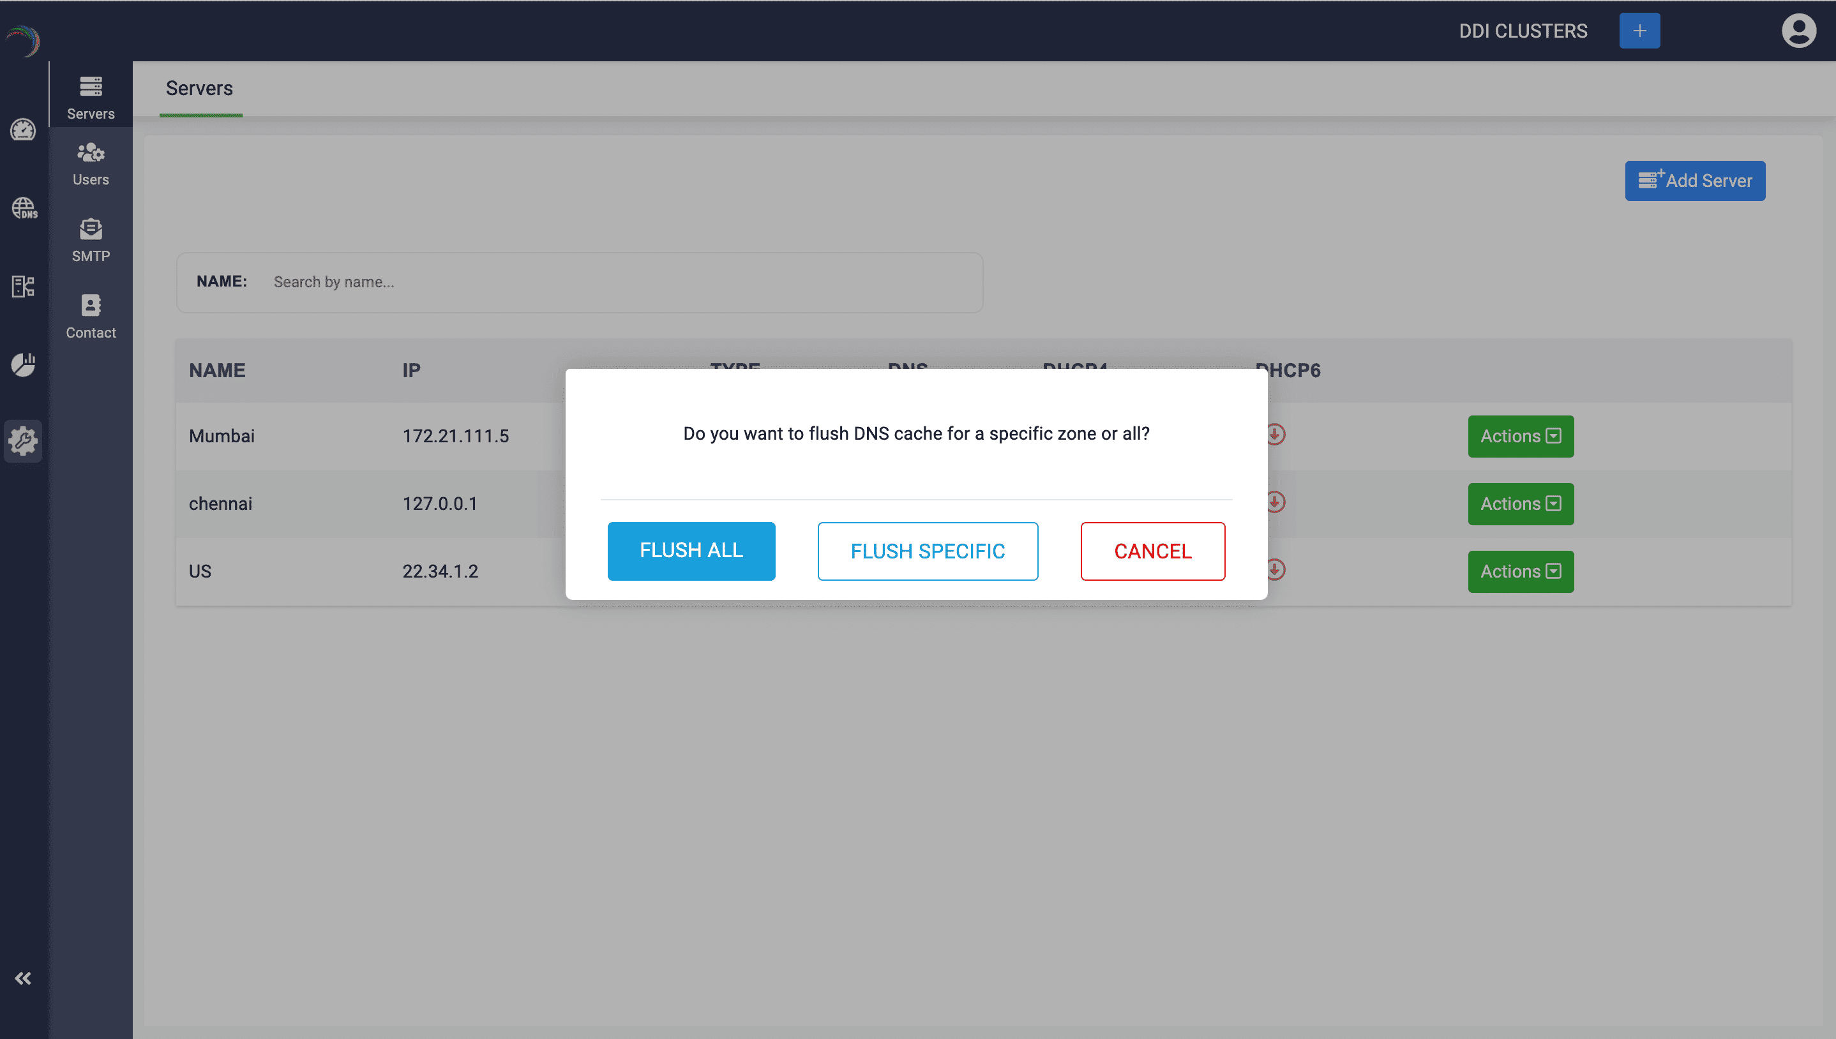Switch to the Servers tab
The height and width of the screenshot is (1039, 1836).
point(200,89)
